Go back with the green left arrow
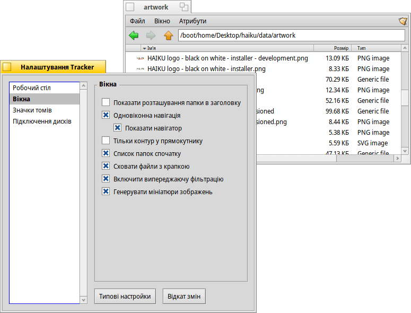411x313 pixels. [x=134, y=36]
